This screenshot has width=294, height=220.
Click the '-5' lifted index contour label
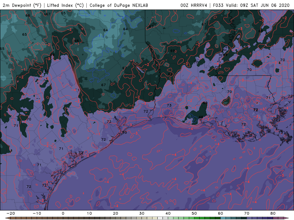coord(282,176)
